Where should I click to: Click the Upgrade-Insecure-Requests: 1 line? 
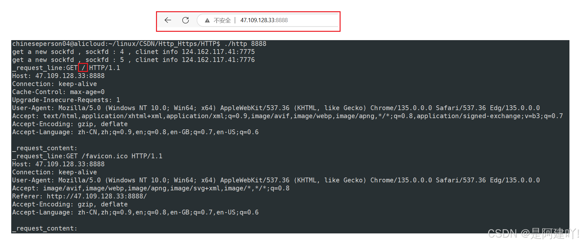66,100
